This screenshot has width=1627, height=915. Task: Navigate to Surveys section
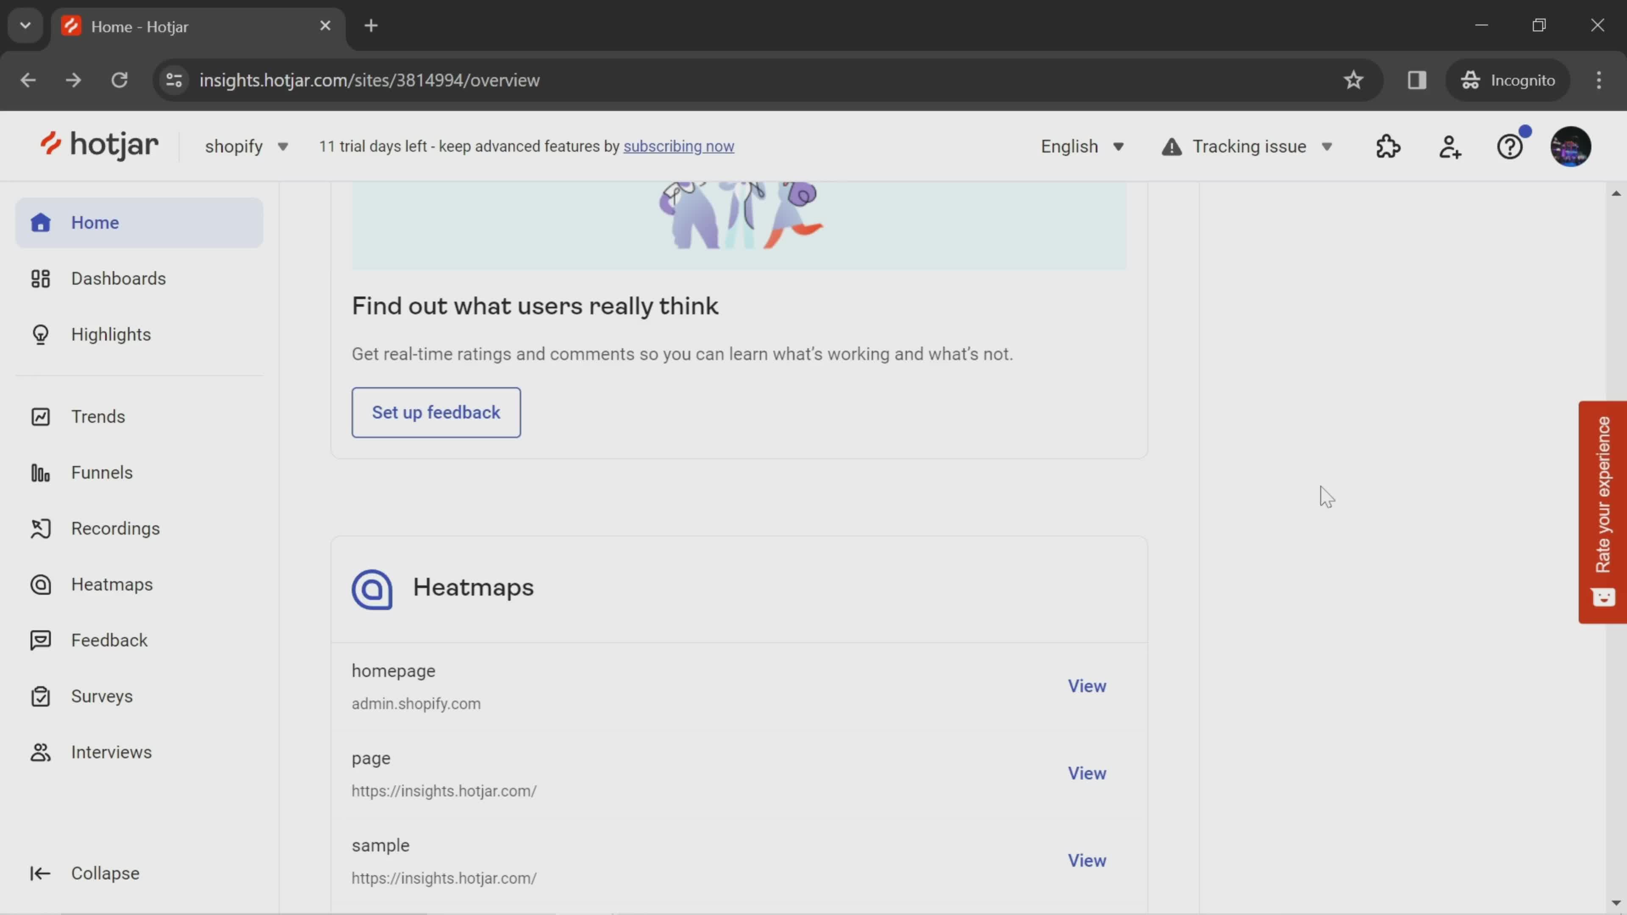(x=102, y=695)
